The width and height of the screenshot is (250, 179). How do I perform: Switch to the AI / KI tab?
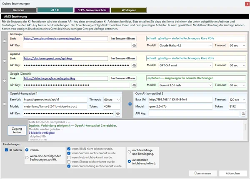click(55, 10)
